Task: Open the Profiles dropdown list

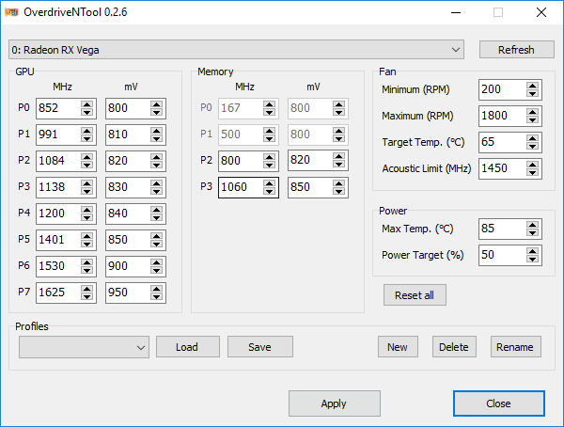Action: (85, 347)
